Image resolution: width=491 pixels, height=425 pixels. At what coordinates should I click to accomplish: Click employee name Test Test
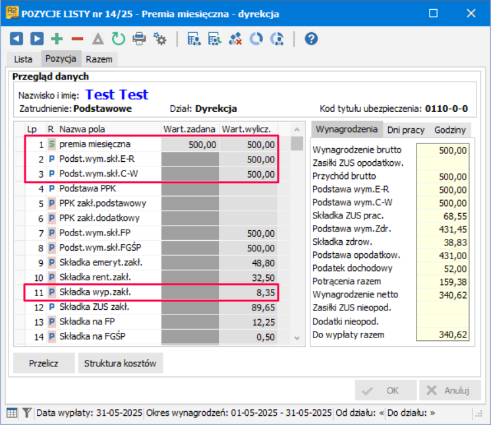tap(117, 94)
